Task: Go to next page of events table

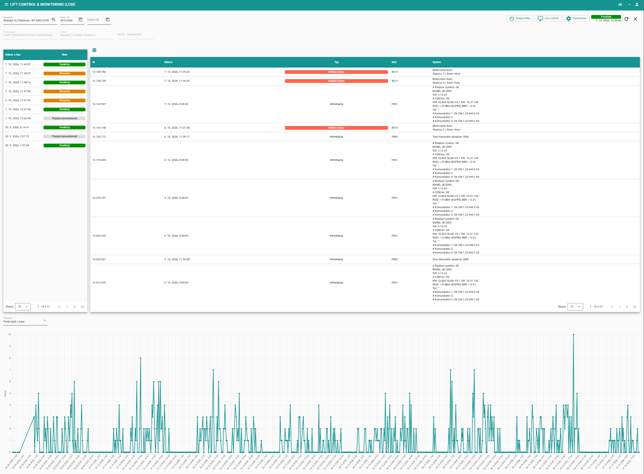Action: pos(627,307)
